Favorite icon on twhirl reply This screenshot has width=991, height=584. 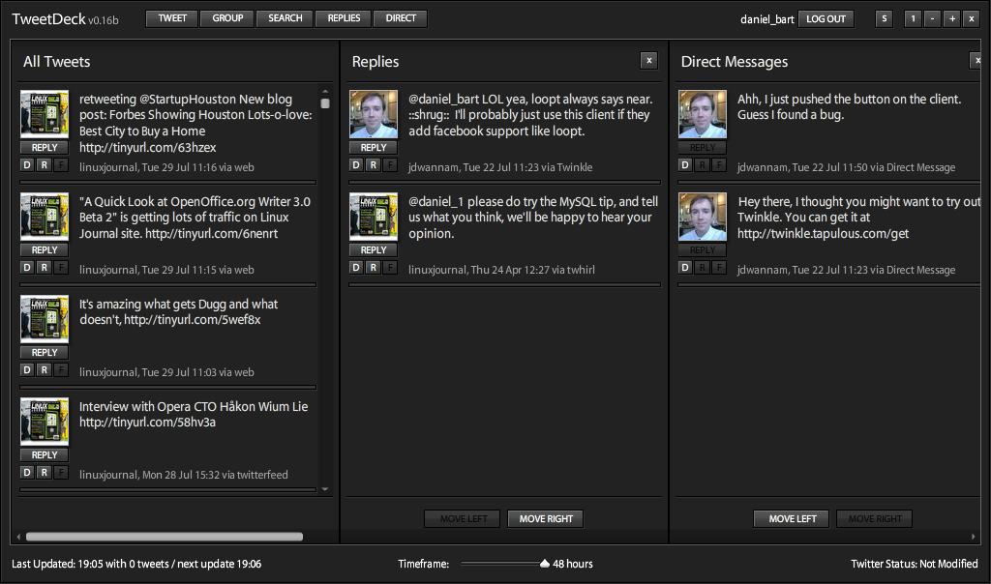(390, 267)
